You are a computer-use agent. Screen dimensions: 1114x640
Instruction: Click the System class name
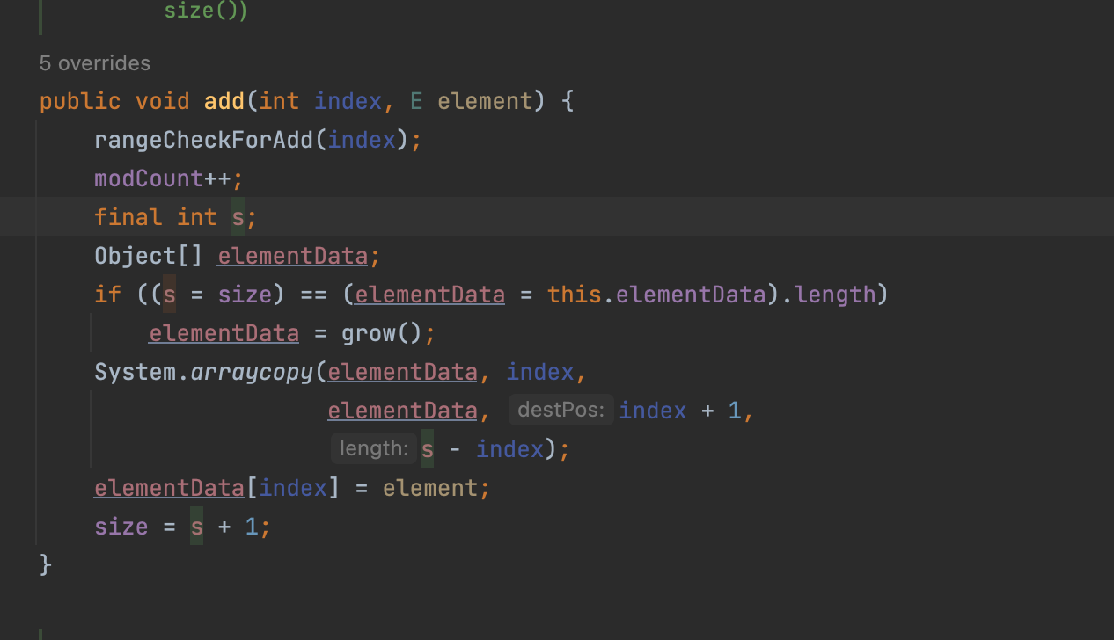[x=136, y=372]
